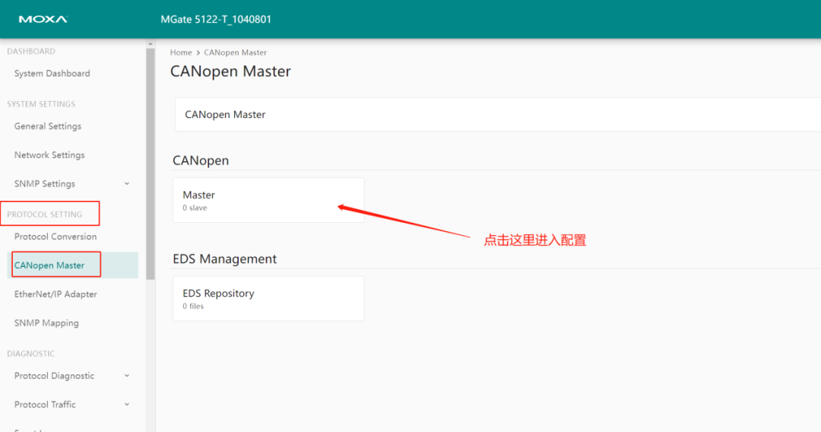
Task: Open the Master card with 0 slave
Action: [268, 200]
